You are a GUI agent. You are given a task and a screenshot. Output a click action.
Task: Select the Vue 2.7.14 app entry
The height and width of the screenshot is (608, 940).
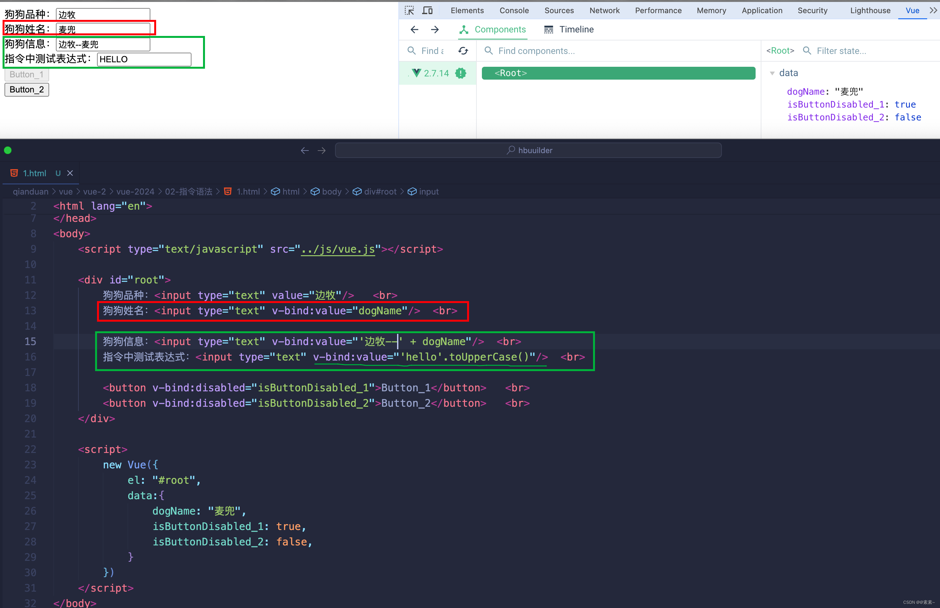(437, 73)
